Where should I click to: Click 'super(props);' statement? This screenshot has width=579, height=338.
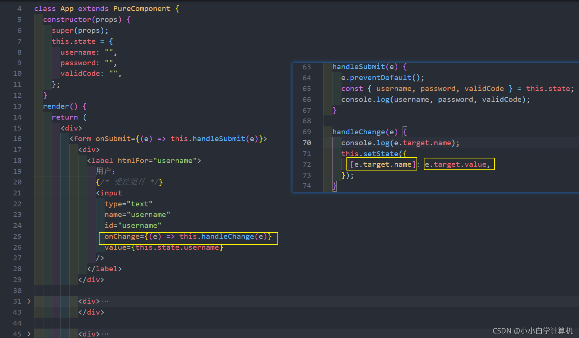[80, 31]
